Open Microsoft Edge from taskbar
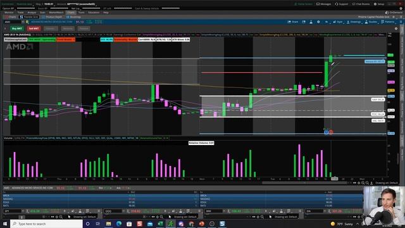 (119, 224)
